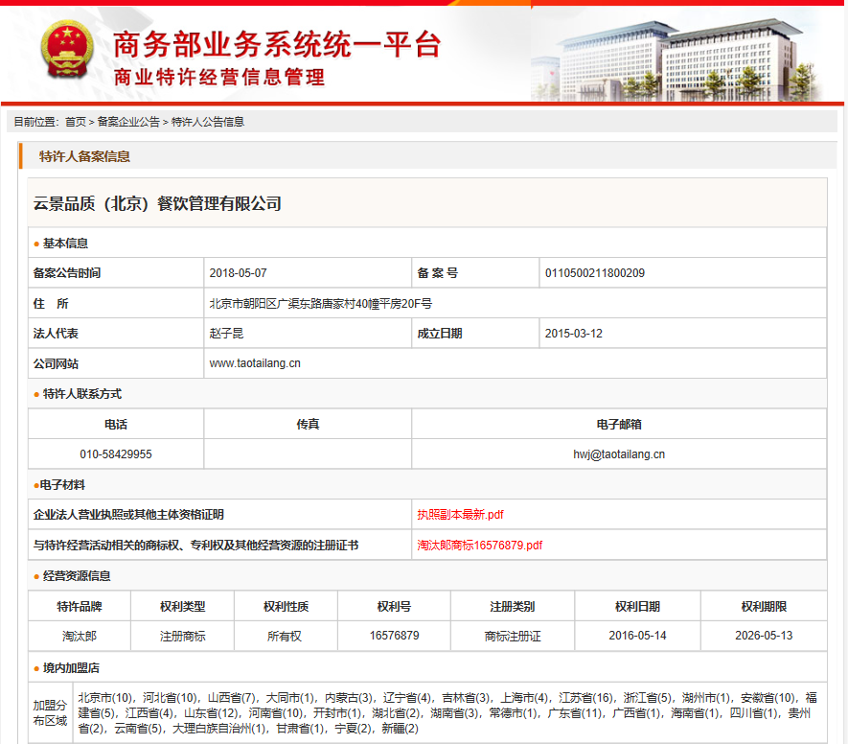Click the 注册类别 column header
Image resolution: width=848 pixels, height=744 pixels.
(513, 607)
